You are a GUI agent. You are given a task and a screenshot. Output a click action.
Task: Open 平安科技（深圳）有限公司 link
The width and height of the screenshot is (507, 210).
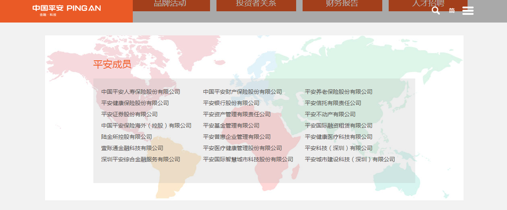click(x=339, y=148)
